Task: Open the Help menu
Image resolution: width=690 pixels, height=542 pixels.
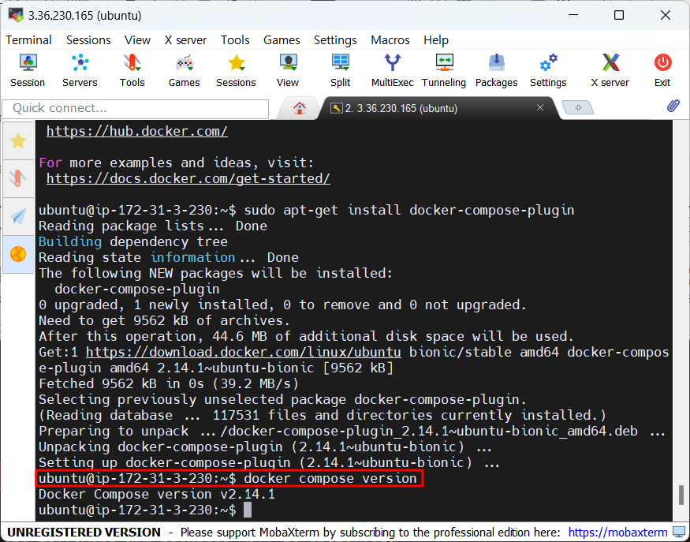Action: point(436,40)
